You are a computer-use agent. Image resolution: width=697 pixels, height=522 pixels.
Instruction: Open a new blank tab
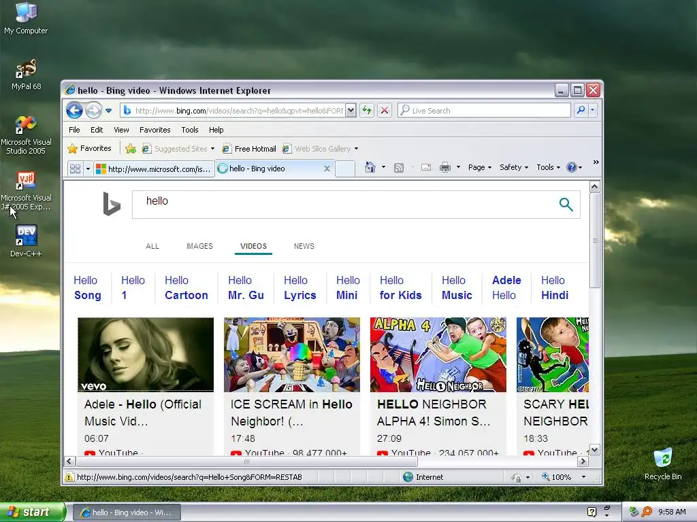click(x=345, y=169)
